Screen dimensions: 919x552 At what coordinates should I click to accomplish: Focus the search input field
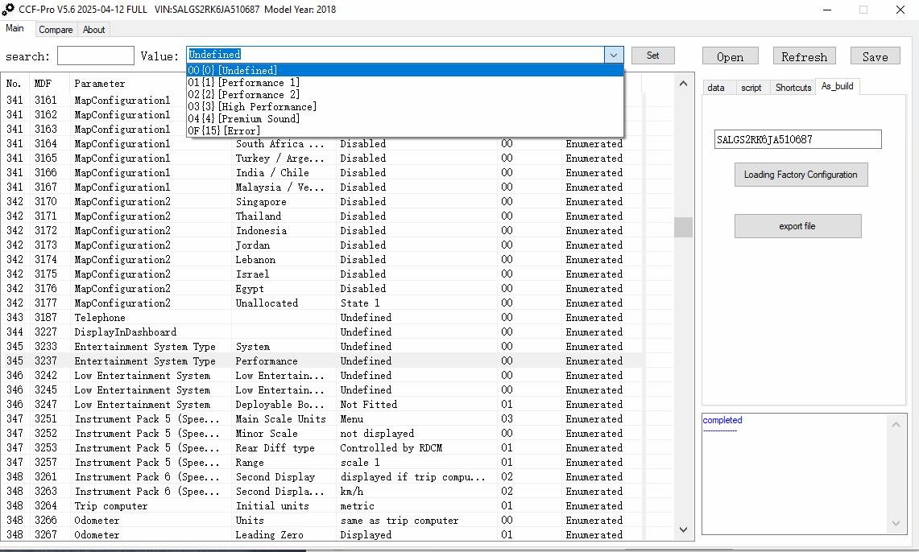tap(96, 56)
